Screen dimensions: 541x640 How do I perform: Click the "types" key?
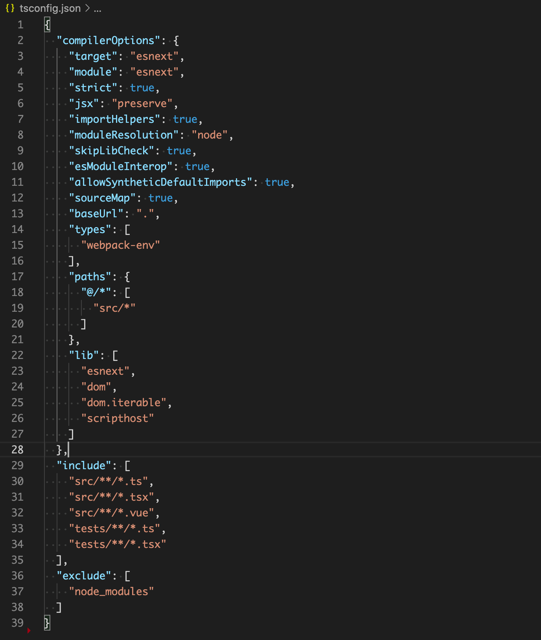coord(90,229)
